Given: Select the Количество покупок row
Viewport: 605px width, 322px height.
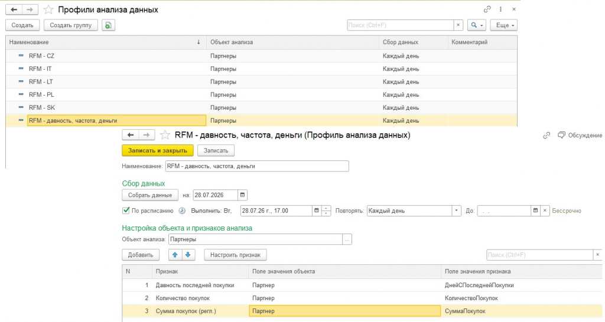Looking at the screenshot, I should (362, 298).
